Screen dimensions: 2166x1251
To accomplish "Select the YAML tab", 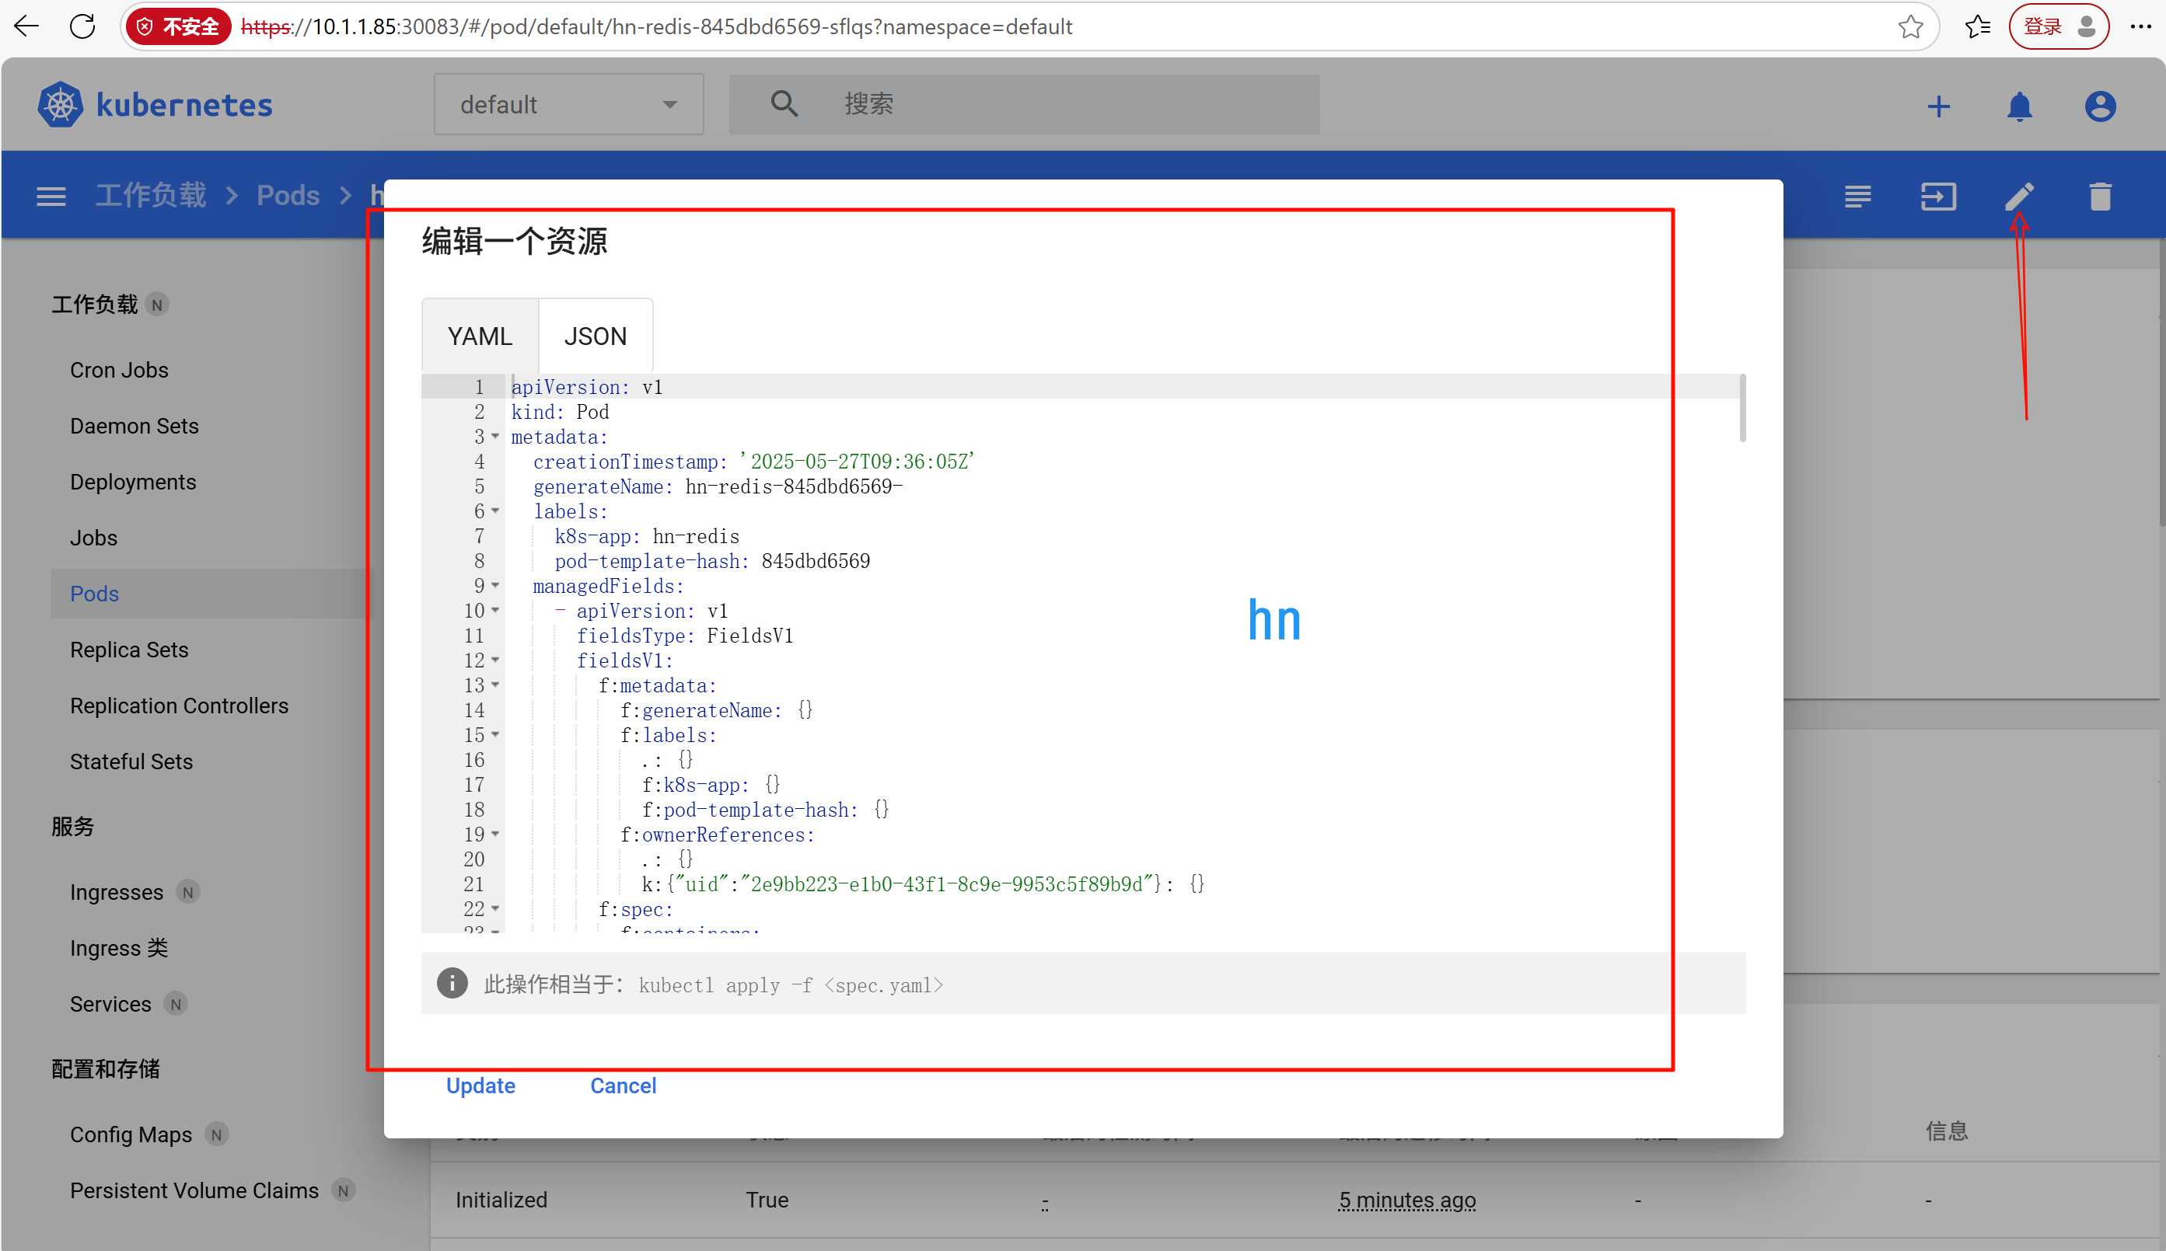I will 480,336.
